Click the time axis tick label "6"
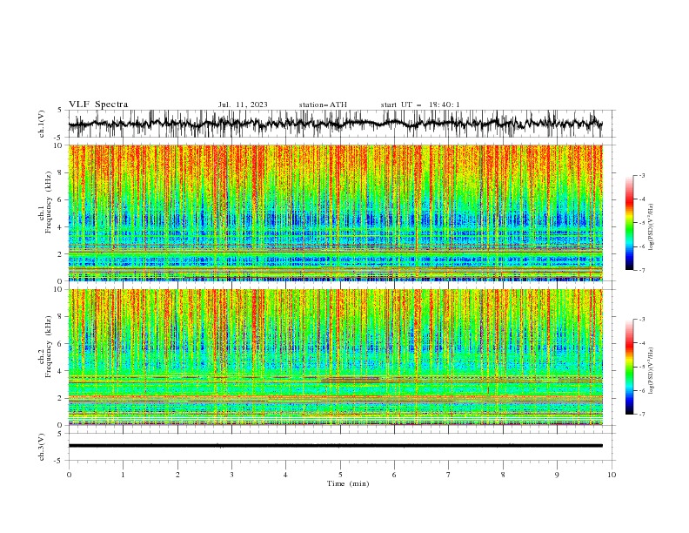The image size is (689, 533). (x=394, y=475)
